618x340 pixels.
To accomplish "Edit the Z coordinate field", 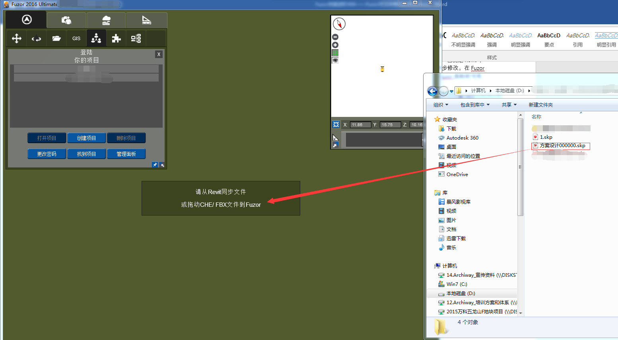I will (416, 125).
